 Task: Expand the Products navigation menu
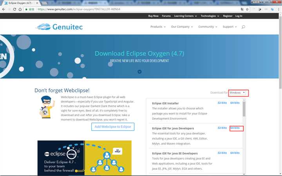click(x=158, y=27)
